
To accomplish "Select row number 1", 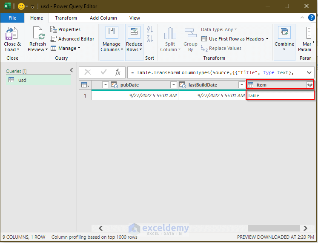I will coord(85,95).
